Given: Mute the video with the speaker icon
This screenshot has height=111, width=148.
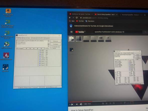Looking at the screenshot, I should tap(81, 104).
